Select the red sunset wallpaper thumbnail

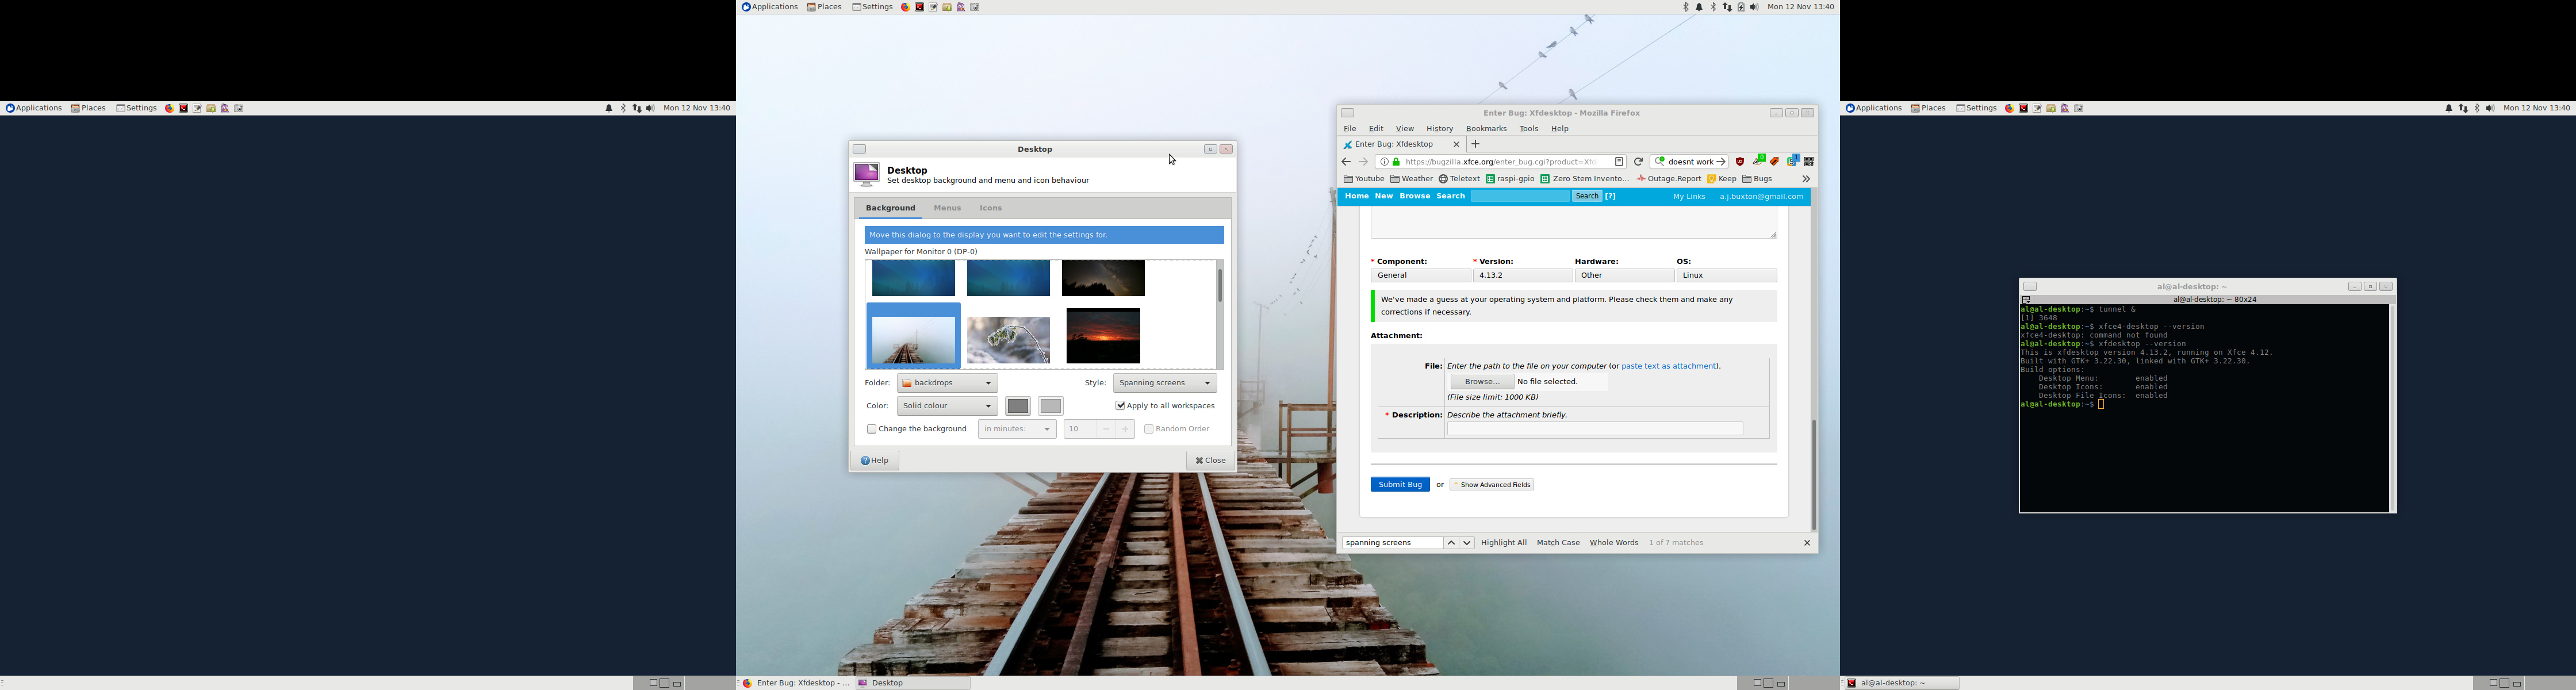pyautogui.click(x=1103, y=336)
